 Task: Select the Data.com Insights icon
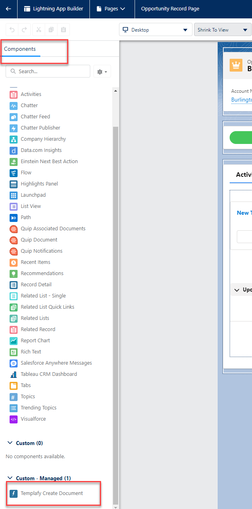(14, 150)
